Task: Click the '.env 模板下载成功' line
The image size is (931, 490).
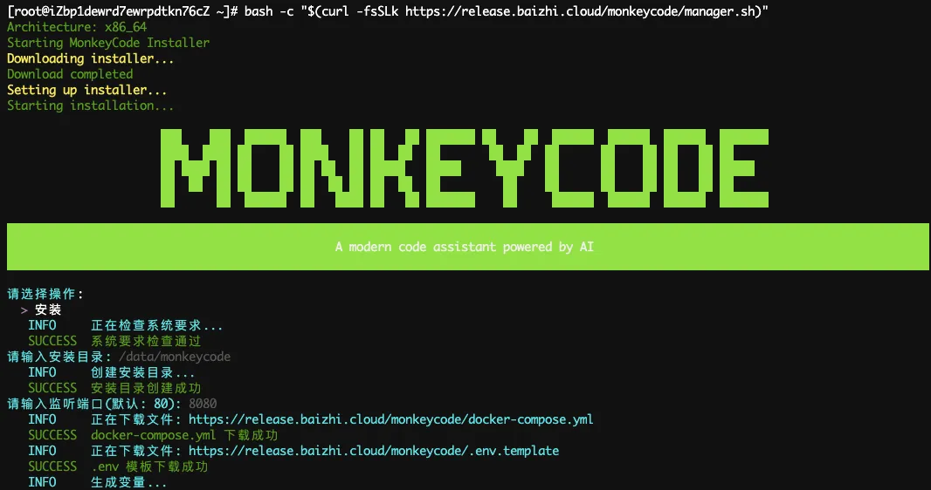Action: tap(149, 466)
